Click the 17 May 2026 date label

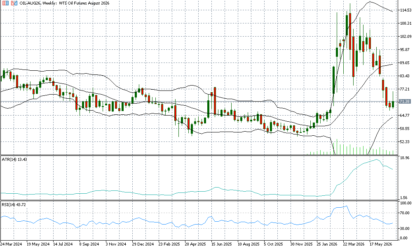pyautogui.click(x=381, y=244)
